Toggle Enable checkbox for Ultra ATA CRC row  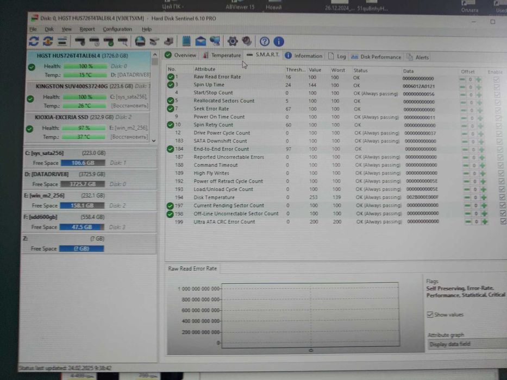503,221
